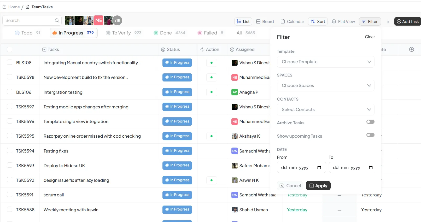Screen dimensions: 421x222
Task: Open status badge dropdown for TSK5591
Action: click(x=177, y=195)
